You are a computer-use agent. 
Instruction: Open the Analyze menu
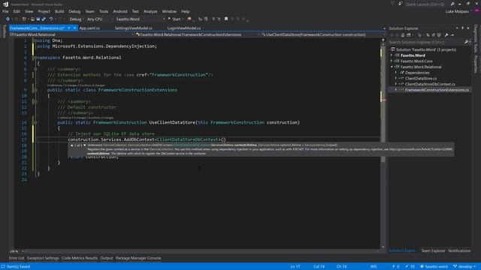(150, 11)
